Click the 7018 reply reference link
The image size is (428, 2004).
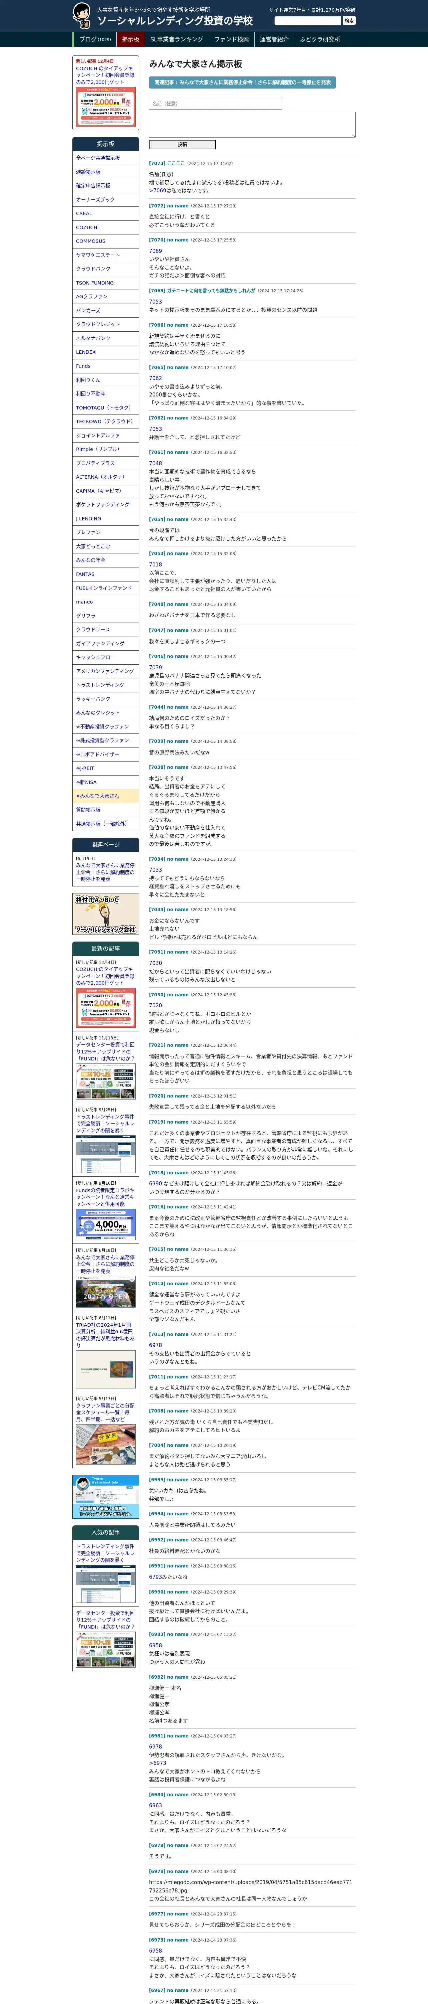click(155, 564)
